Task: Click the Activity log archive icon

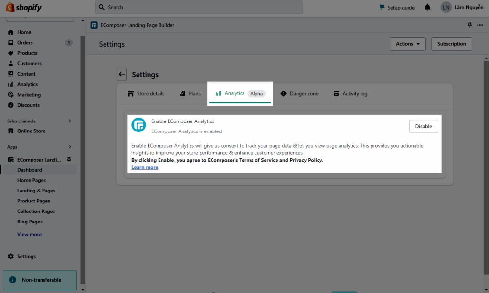Action: 336,94
